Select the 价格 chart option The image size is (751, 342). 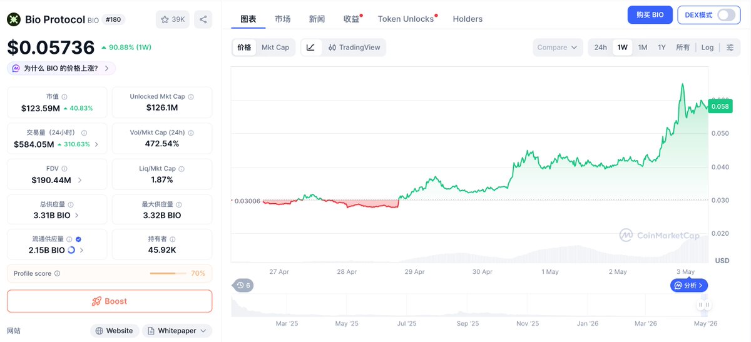[x=244, y=48]
